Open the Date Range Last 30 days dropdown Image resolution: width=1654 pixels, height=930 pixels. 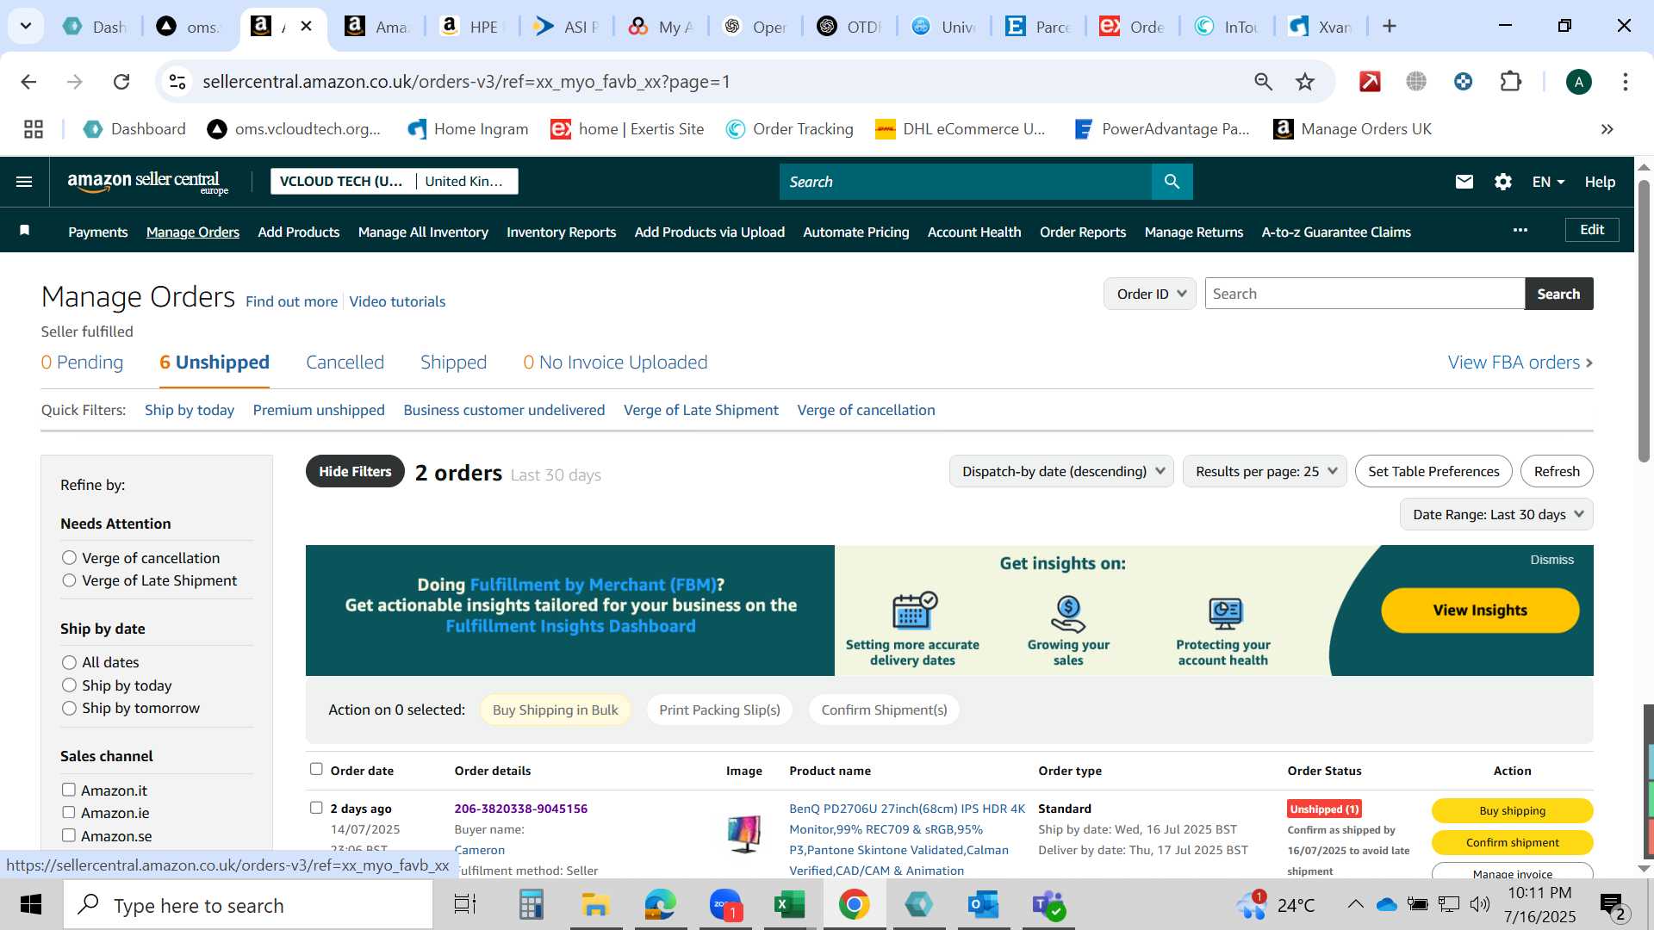[x=1496, y=514]
